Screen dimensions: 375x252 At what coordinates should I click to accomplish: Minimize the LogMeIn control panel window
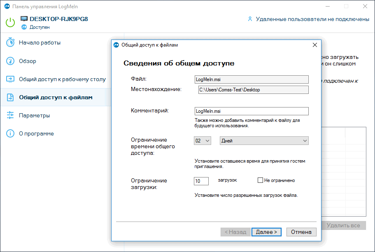pos(328,6)
